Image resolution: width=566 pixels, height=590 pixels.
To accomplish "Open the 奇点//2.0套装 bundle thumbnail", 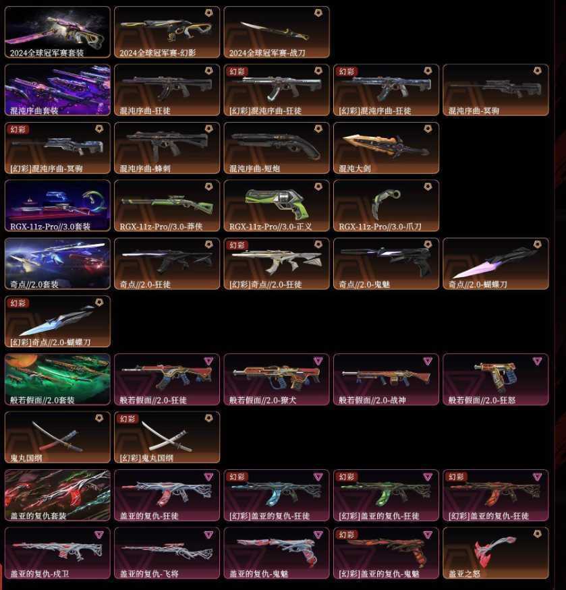I will [57, 264].
